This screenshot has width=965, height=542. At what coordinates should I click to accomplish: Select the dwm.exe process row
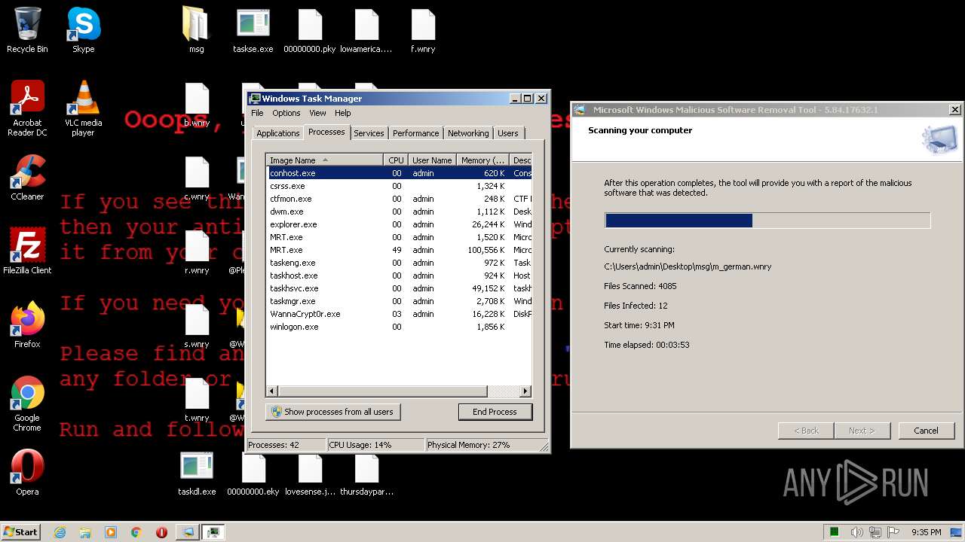click(x=399, y=212)
